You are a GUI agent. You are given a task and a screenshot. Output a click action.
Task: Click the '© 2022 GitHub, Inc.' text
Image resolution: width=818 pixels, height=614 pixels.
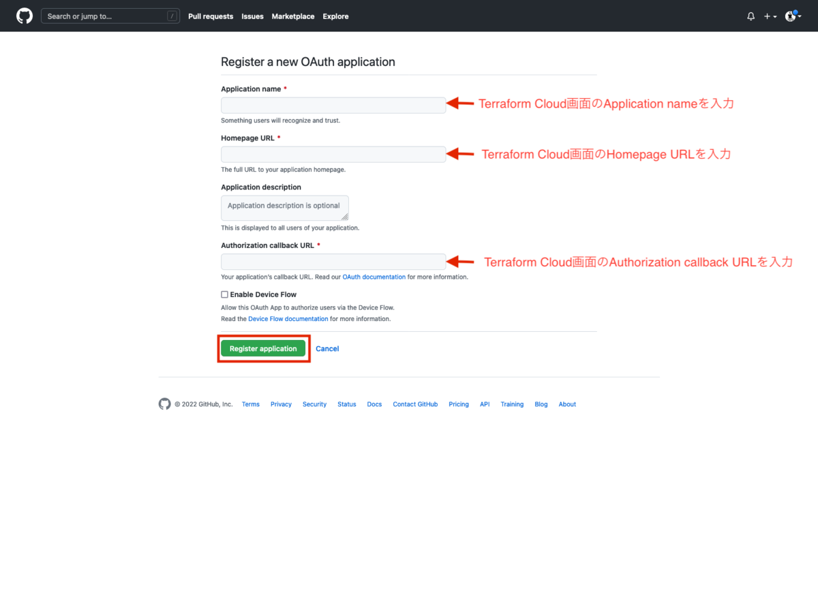pyautogui.click(x=204, y=404)
